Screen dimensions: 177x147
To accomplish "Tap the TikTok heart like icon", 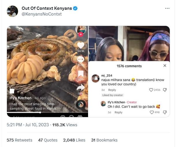I will [x=81, y=45].
